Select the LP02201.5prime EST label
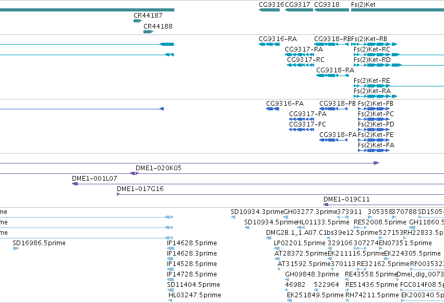Screen dimensions: 444x303 point(299,243)
